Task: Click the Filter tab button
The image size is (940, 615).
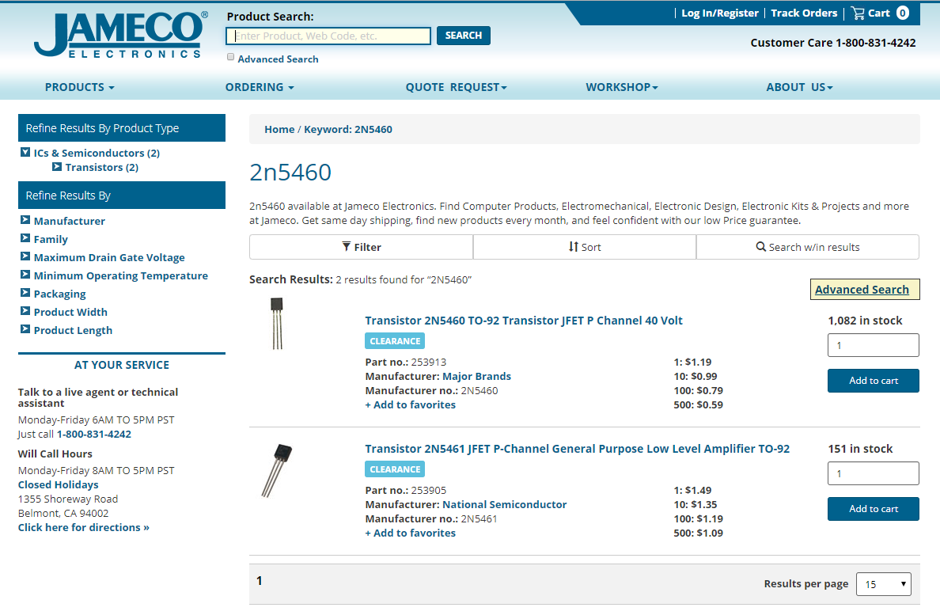Action: click(361, 247)
